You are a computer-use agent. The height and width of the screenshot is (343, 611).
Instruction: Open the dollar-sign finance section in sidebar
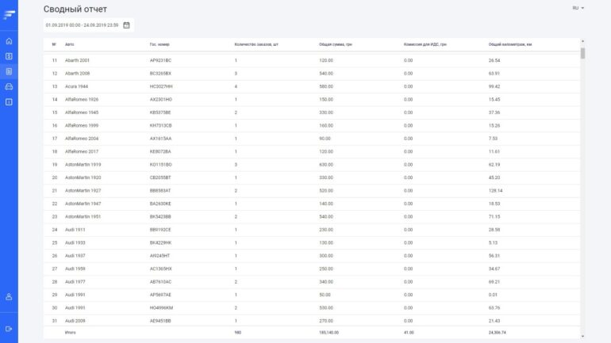point(9,56)
